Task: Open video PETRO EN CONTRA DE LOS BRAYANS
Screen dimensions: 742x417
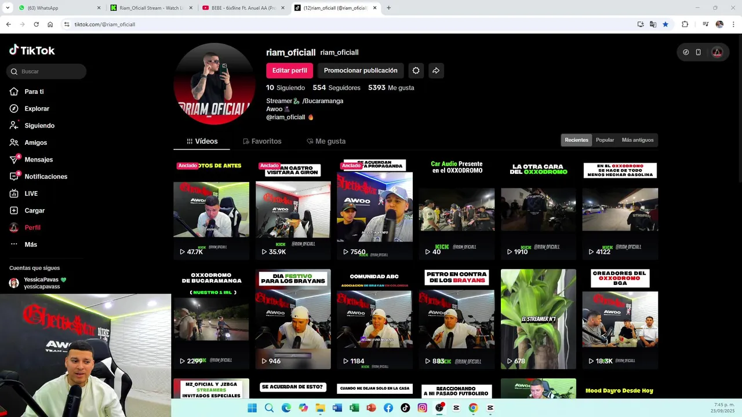Action: 457,319
